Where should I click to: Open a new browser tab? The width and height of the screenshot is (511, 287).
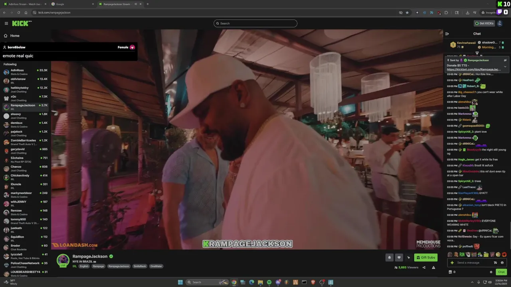(148, 4)
